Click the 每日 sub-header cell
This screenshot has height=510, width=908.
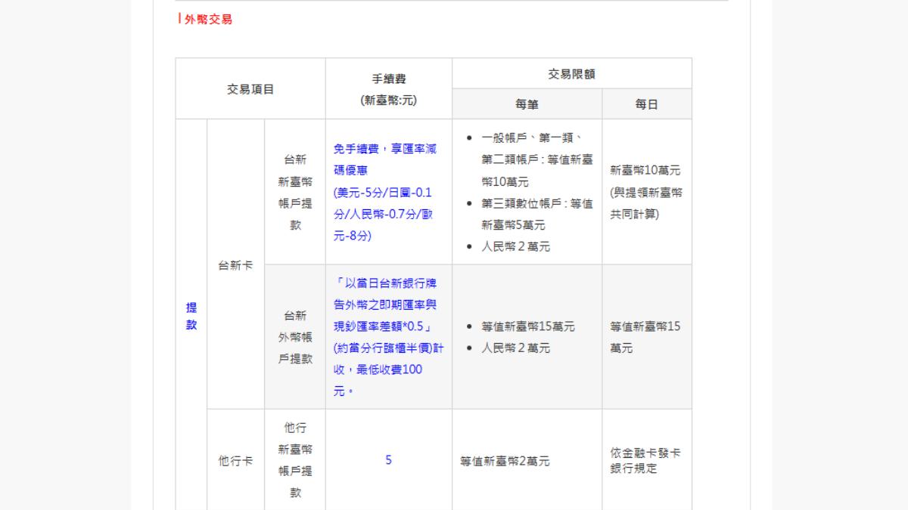click(x=647, y=104)
